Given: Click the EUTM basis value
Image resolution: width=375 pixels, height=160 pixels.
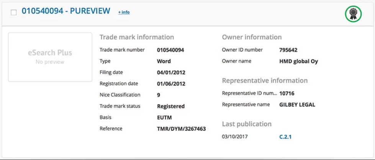Looking at the screenshot, I should coord(164,118).
